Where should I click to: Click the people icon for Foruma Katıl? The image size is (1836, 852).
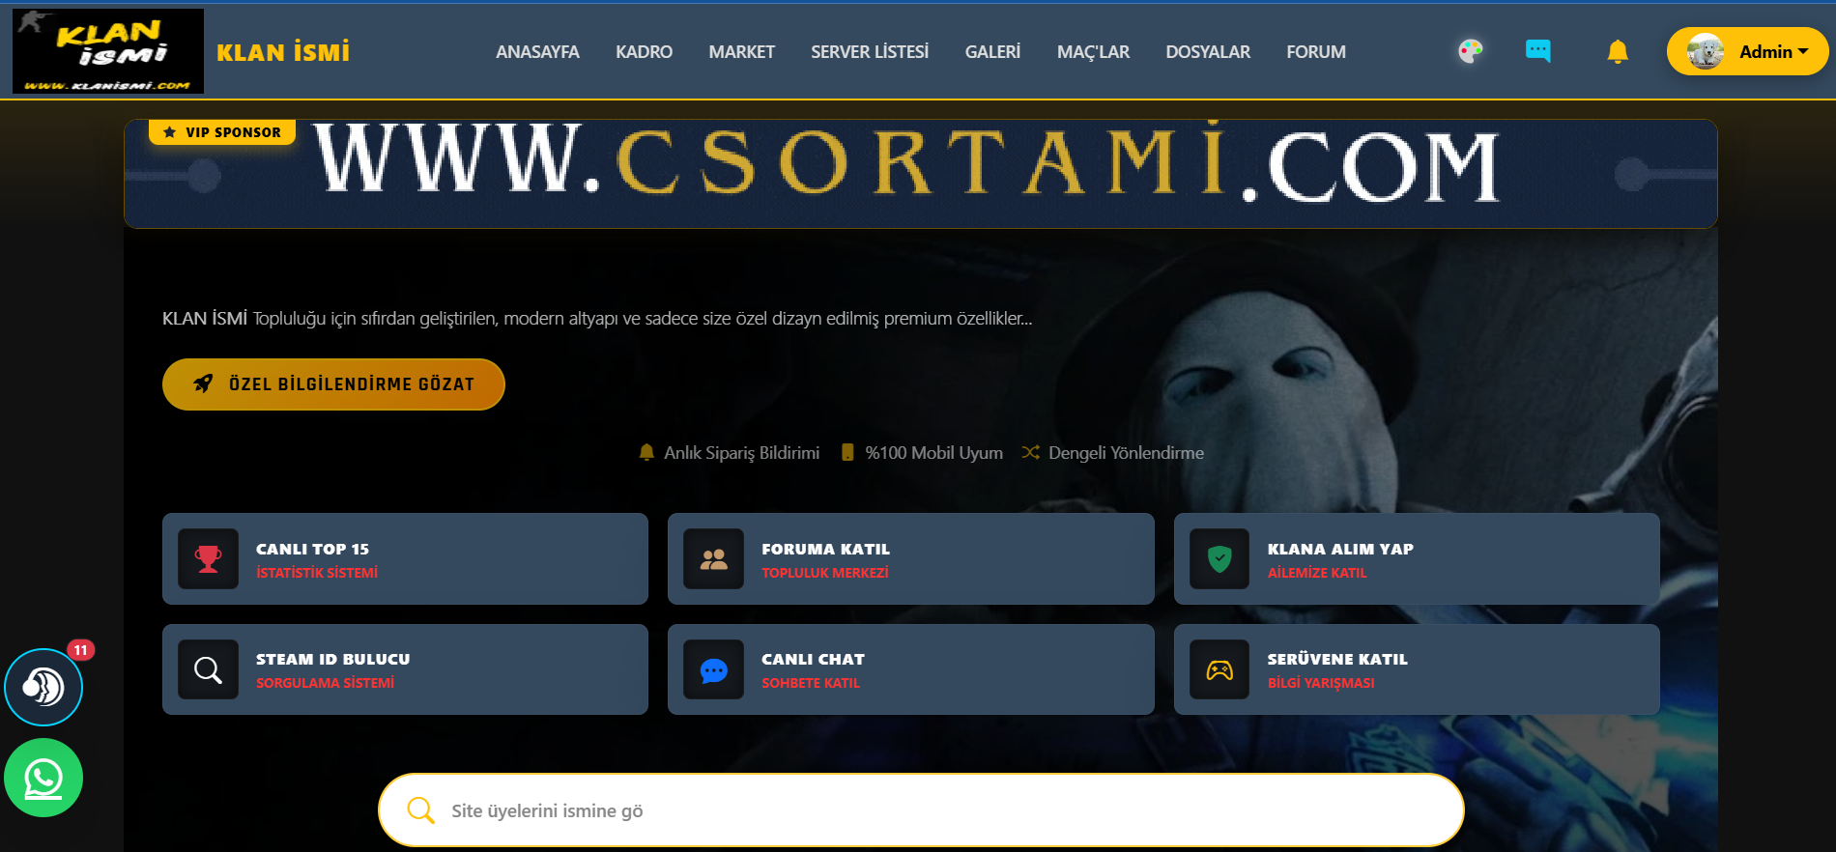713,559
